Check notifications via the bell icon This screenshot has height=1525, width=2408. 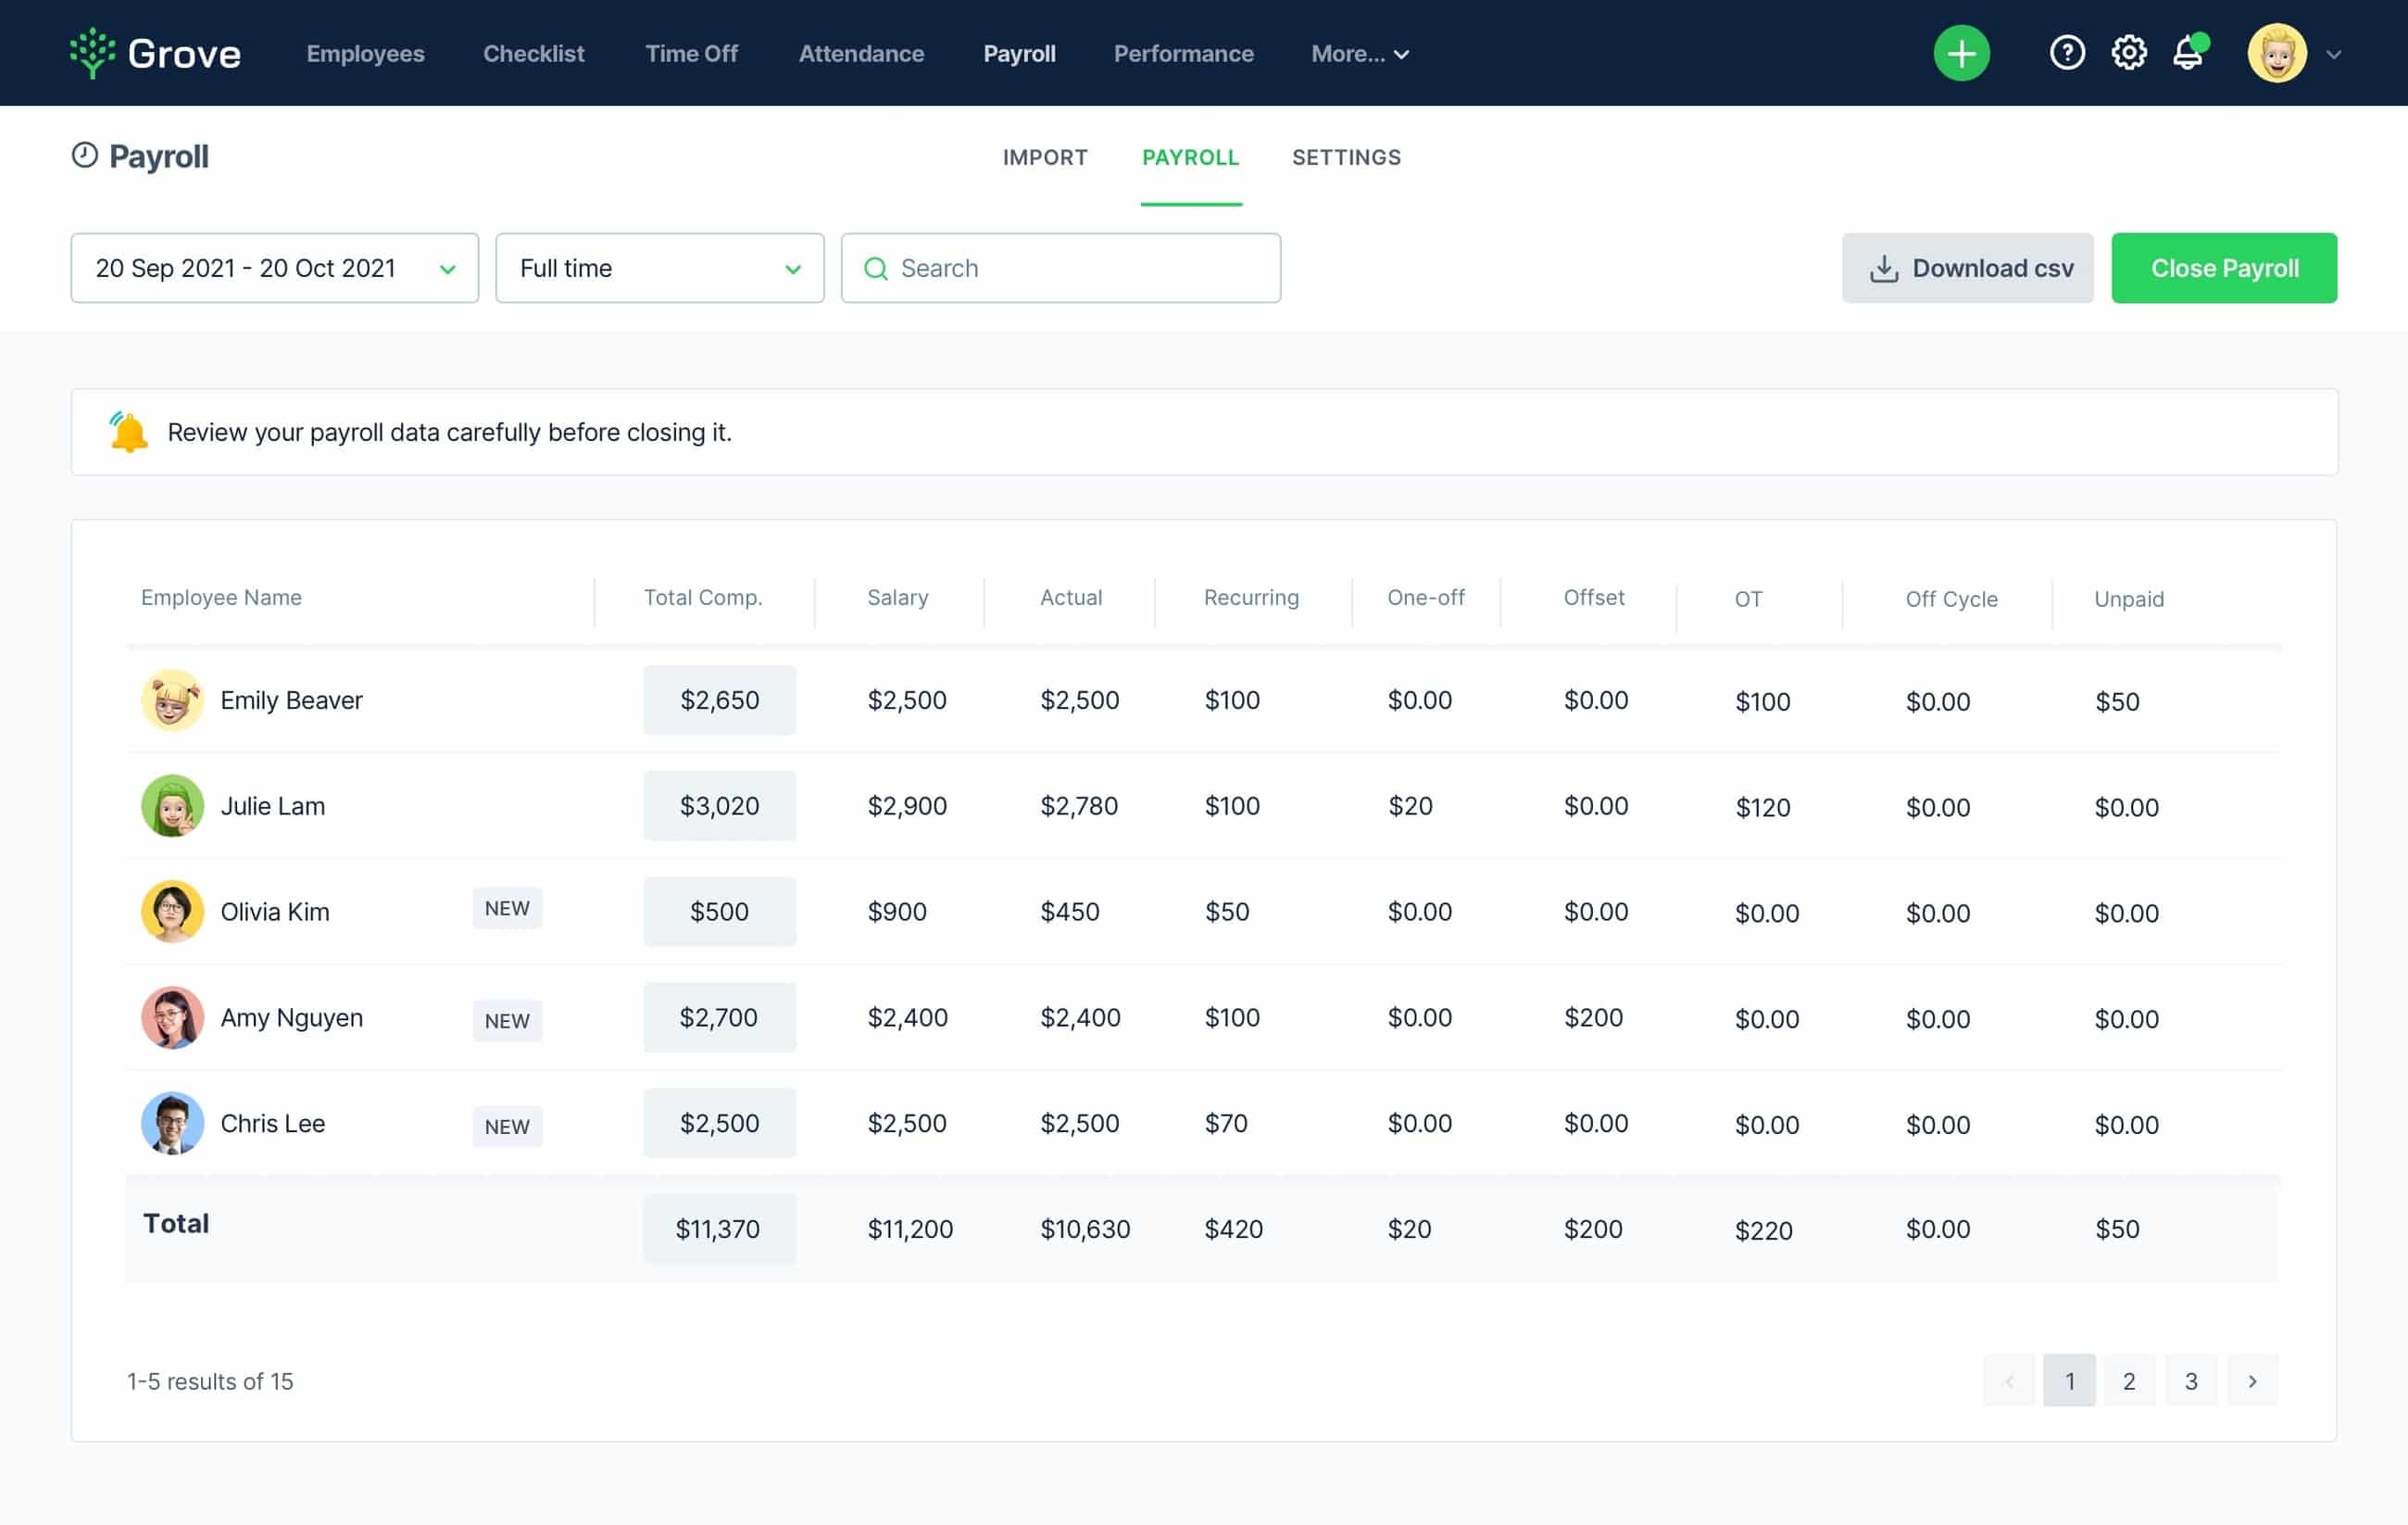(2188, 52)
